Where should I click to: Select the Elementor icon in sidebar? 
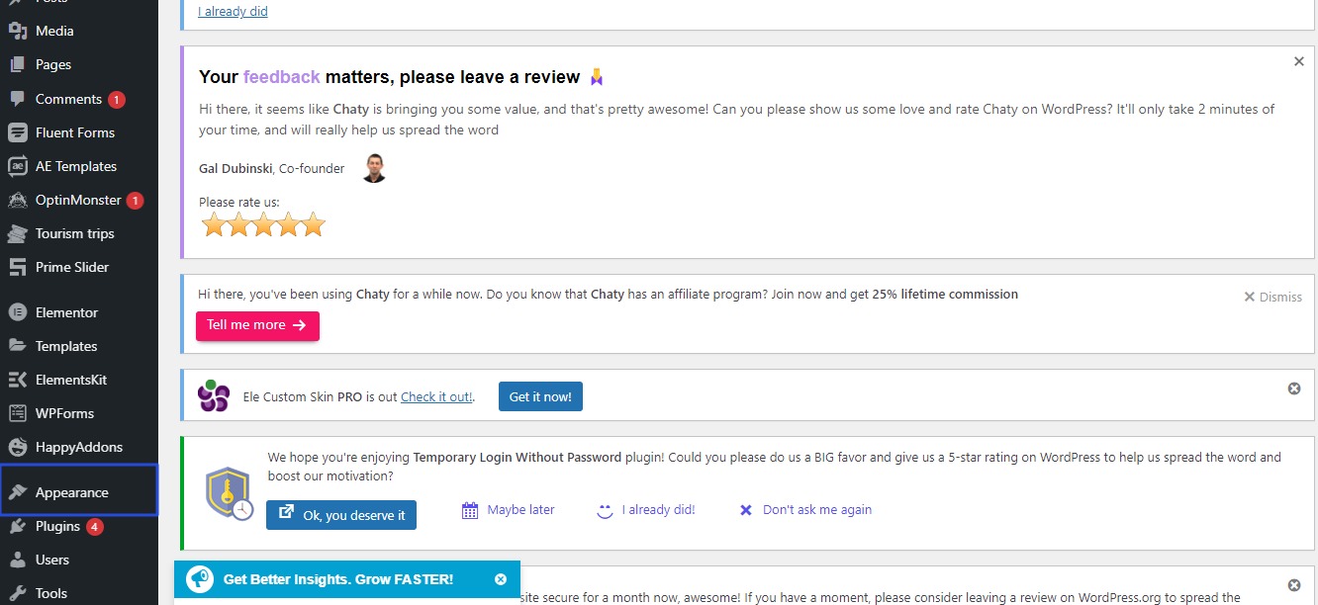(17, 312)
